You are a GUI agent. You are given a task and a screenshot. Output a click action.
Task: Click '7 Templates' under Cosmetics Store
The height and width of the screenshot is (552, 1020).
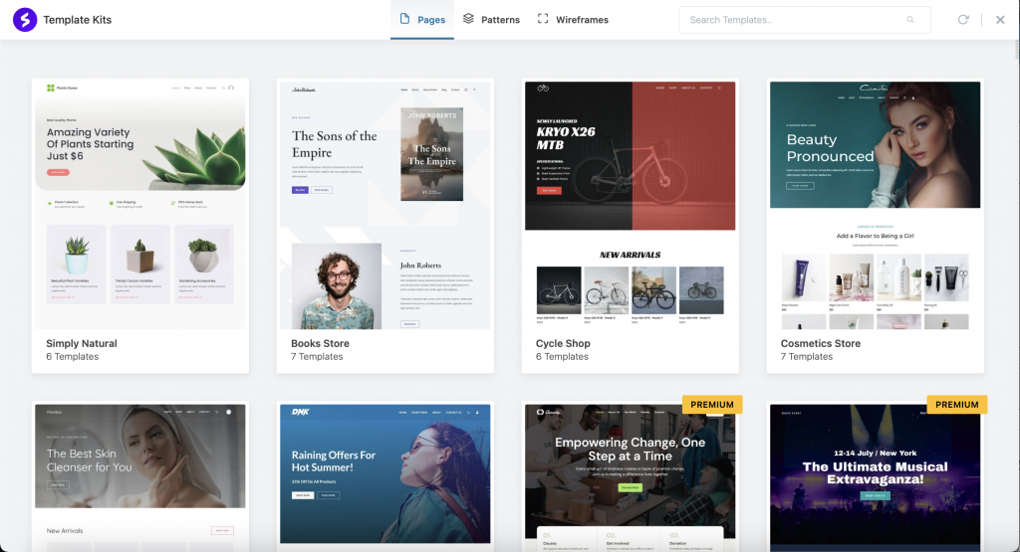click(807, 356)
